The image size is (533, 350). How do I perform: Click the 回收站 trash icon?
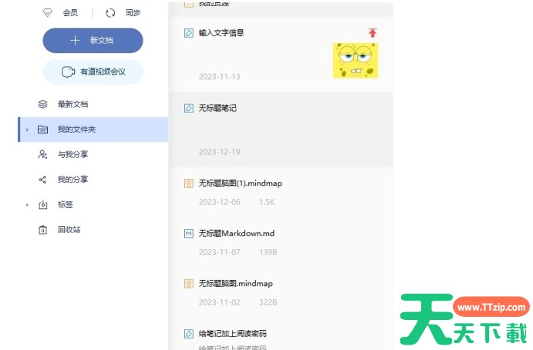pos(43,230)
